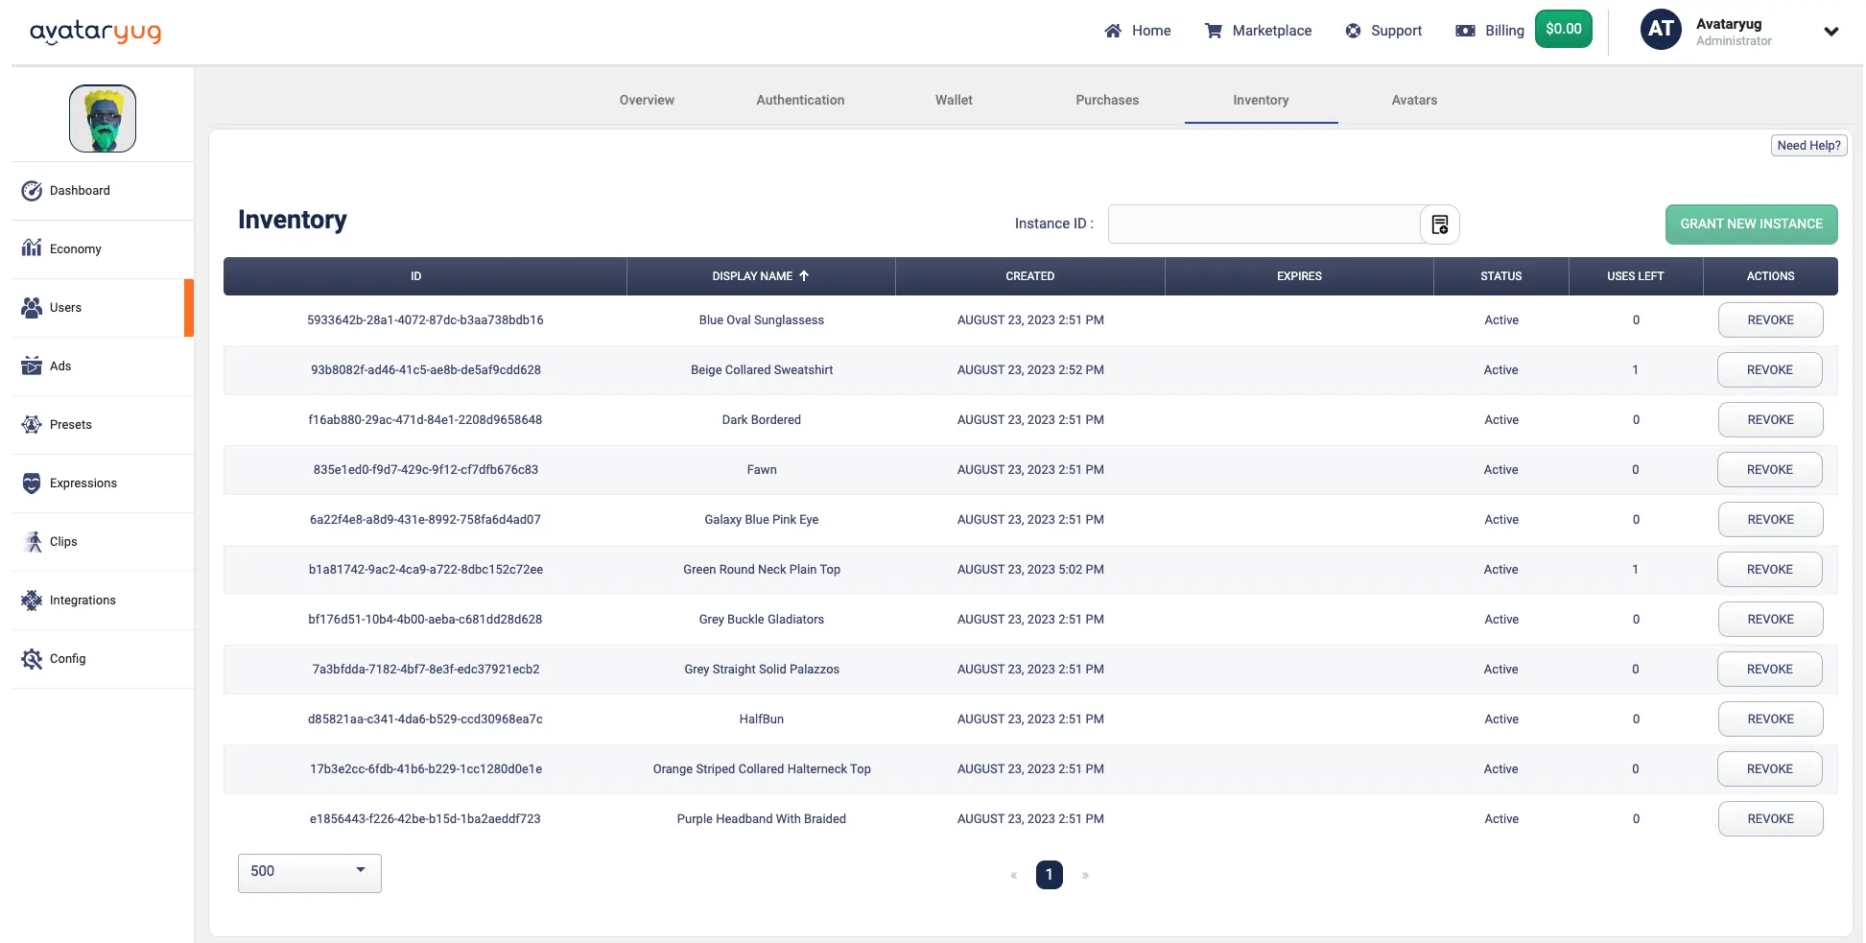The image size is (1866, 943).
Task: Select the Presets sidebar icon
Action: pos(32,424)
